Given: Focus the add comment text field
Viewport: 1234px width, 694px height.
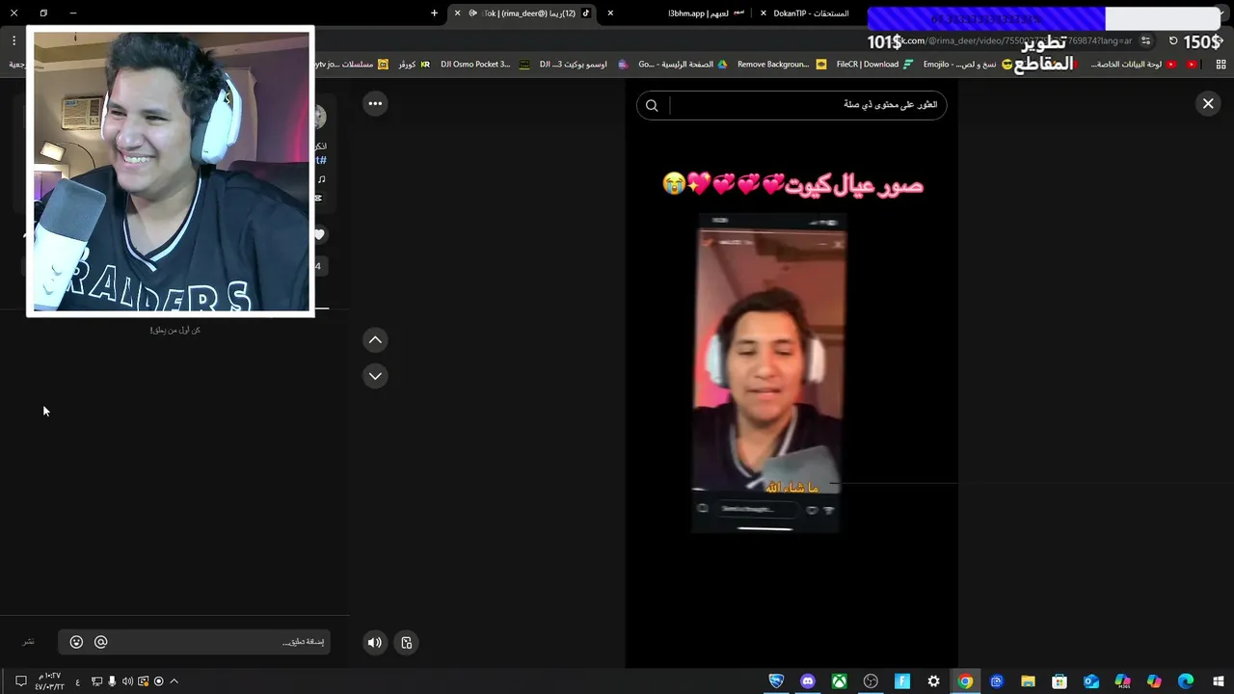Looking at the screenshot, I should coord(219,642).
